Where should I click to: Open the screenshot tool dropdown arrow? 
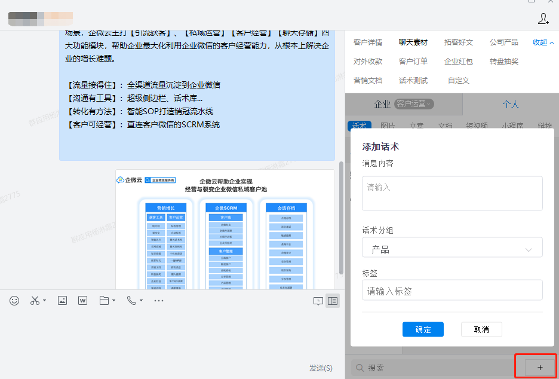[x=45, y=301]
